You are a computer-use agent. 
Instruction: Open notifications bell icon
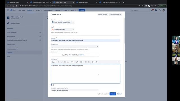click(x=152, y=10)
